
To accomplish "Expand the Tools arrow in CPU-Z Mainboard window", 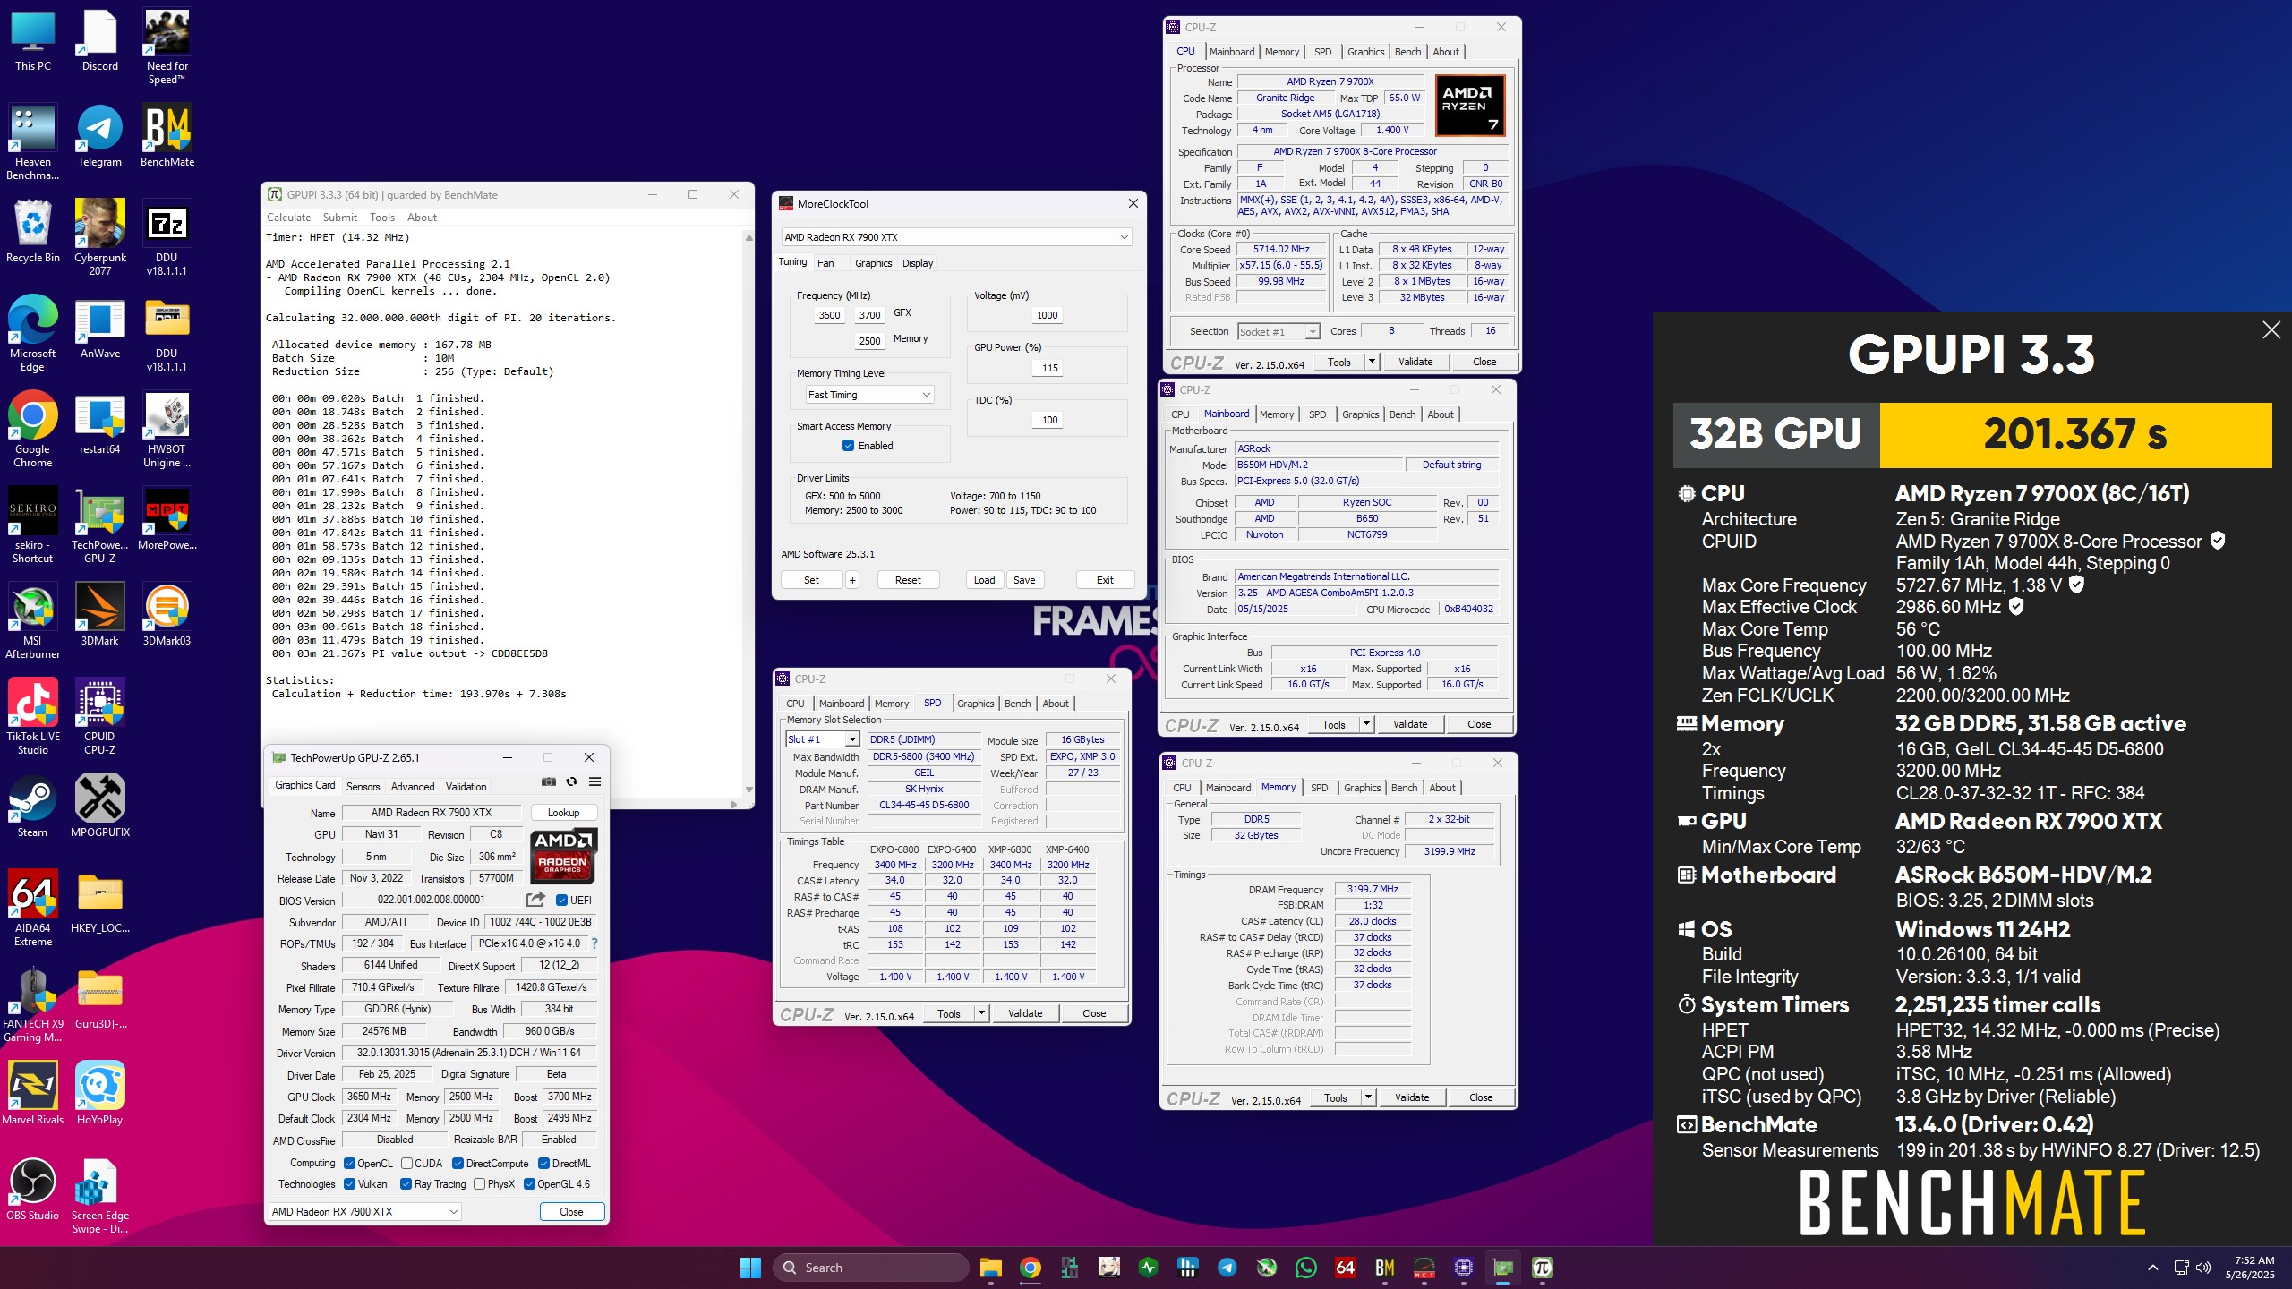I will [x=1366, y=724].
